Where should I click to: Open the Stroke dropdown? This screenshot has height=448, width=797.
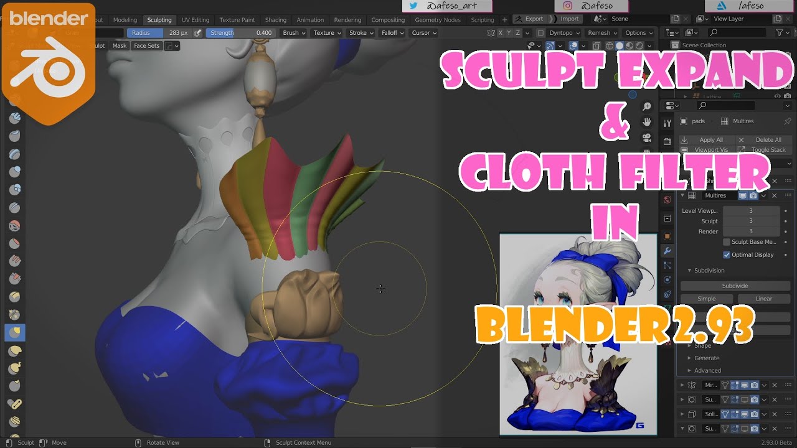361,33
